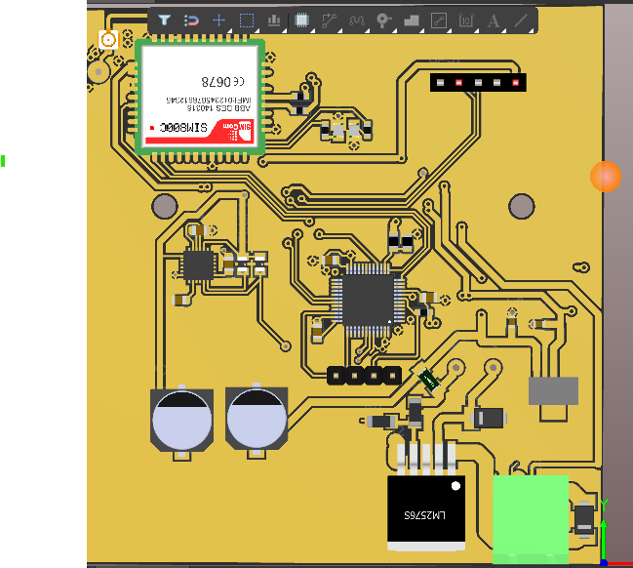Viewport: 633px width, 568px height.
Task: Select the Place String text tool
Action: 494,20
